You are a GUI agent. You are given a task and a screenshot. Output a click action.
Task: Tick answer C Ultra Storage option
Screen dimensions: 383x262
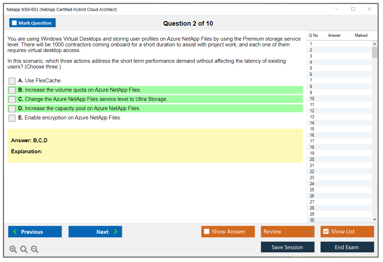coord(12,99)
